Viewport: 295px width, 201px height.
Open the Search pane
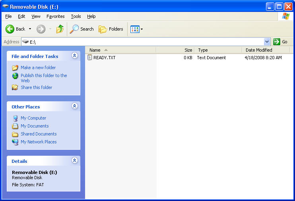click(x=82, y=29)
